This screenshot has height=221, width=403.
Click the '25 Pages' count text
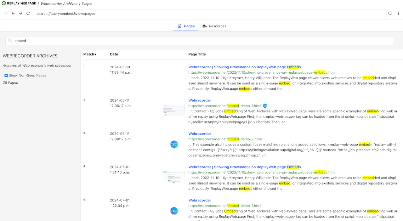point(10,83)
